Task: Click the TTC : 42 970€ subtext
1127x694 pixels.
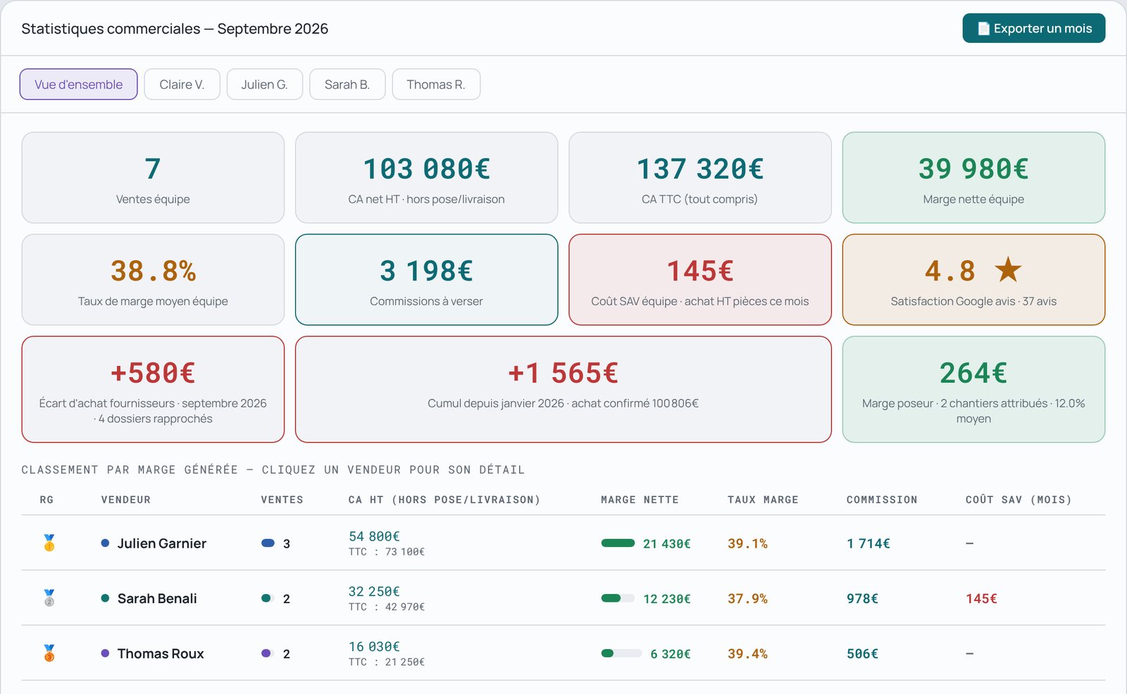Action: click(x=387, y=607)
